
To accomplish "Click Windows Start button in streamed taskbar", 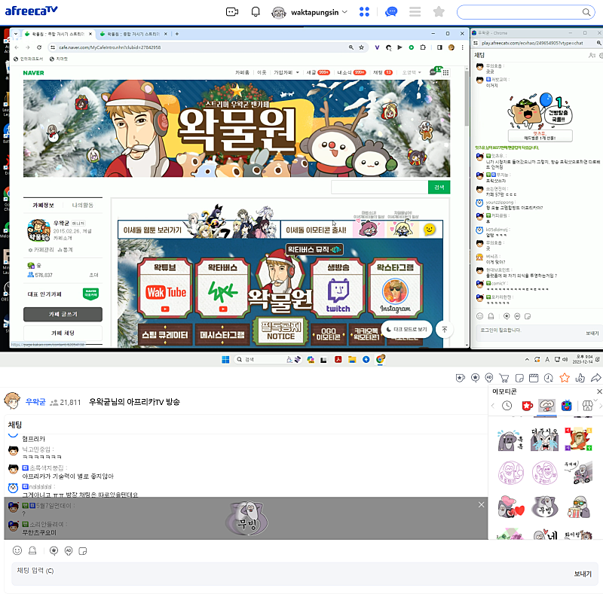I will pos(225,360).
